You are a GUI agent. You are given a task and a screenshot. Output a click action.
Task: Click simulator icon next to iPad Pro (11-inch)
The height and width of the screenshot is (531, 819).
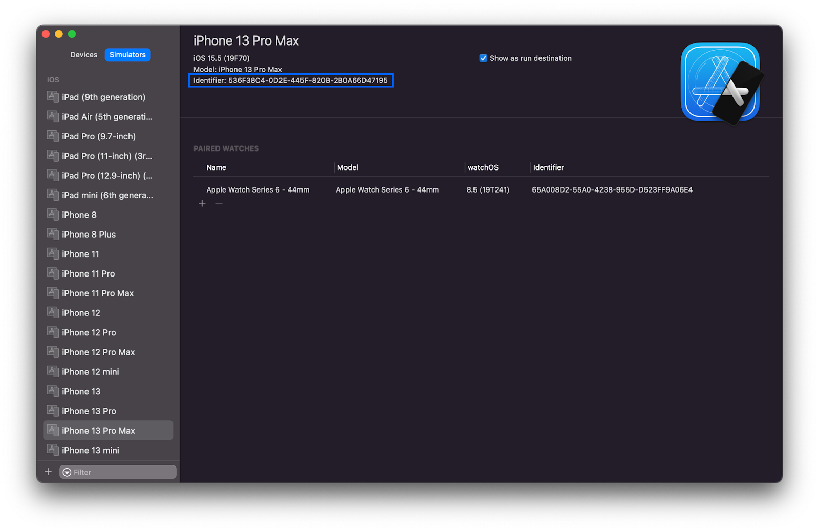point(53,155)
